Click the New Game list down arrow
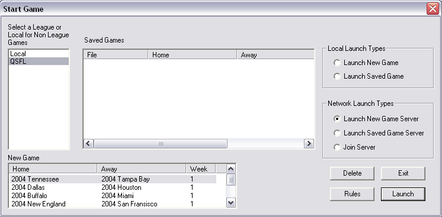The height and width of the screenshot is (217, 442). pos(231,202)
